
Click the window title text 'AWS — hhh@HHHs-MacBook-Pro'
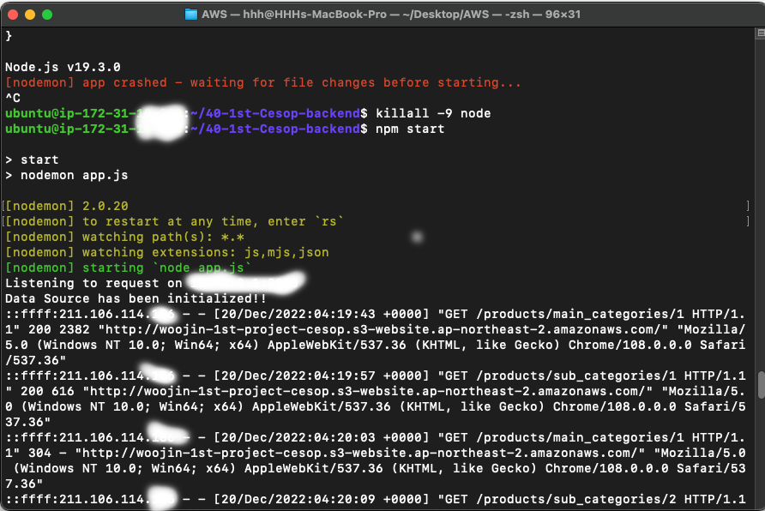pyautogui.click(x=293, y=14)
